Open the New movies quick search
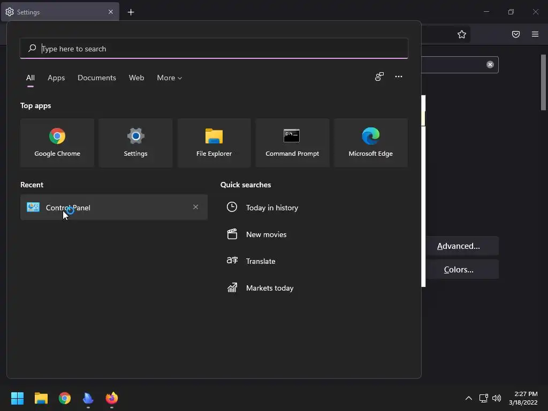 coord(256,234)
